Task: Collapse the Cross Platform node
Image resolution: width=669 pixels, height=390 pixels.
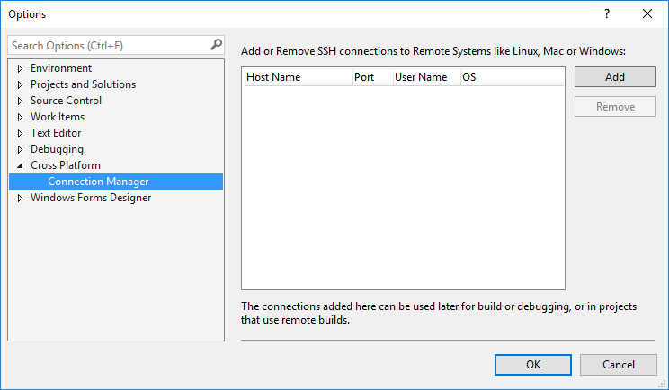Action: click(21, 165)
